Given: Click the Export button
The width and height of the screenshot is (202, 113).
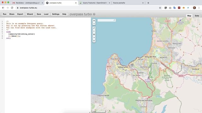Looking at the screenshot, I should [x=20, y=14].
